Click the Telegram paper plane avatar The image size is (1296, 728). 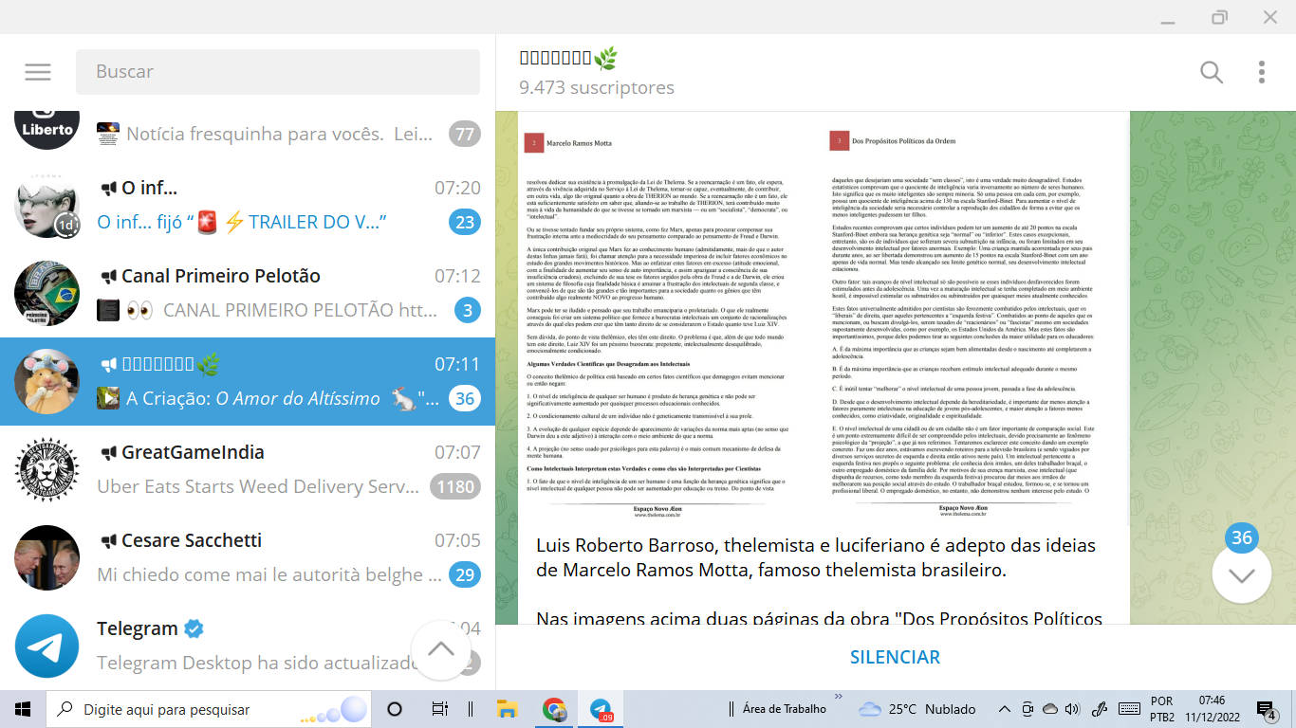tap(46, 646)
